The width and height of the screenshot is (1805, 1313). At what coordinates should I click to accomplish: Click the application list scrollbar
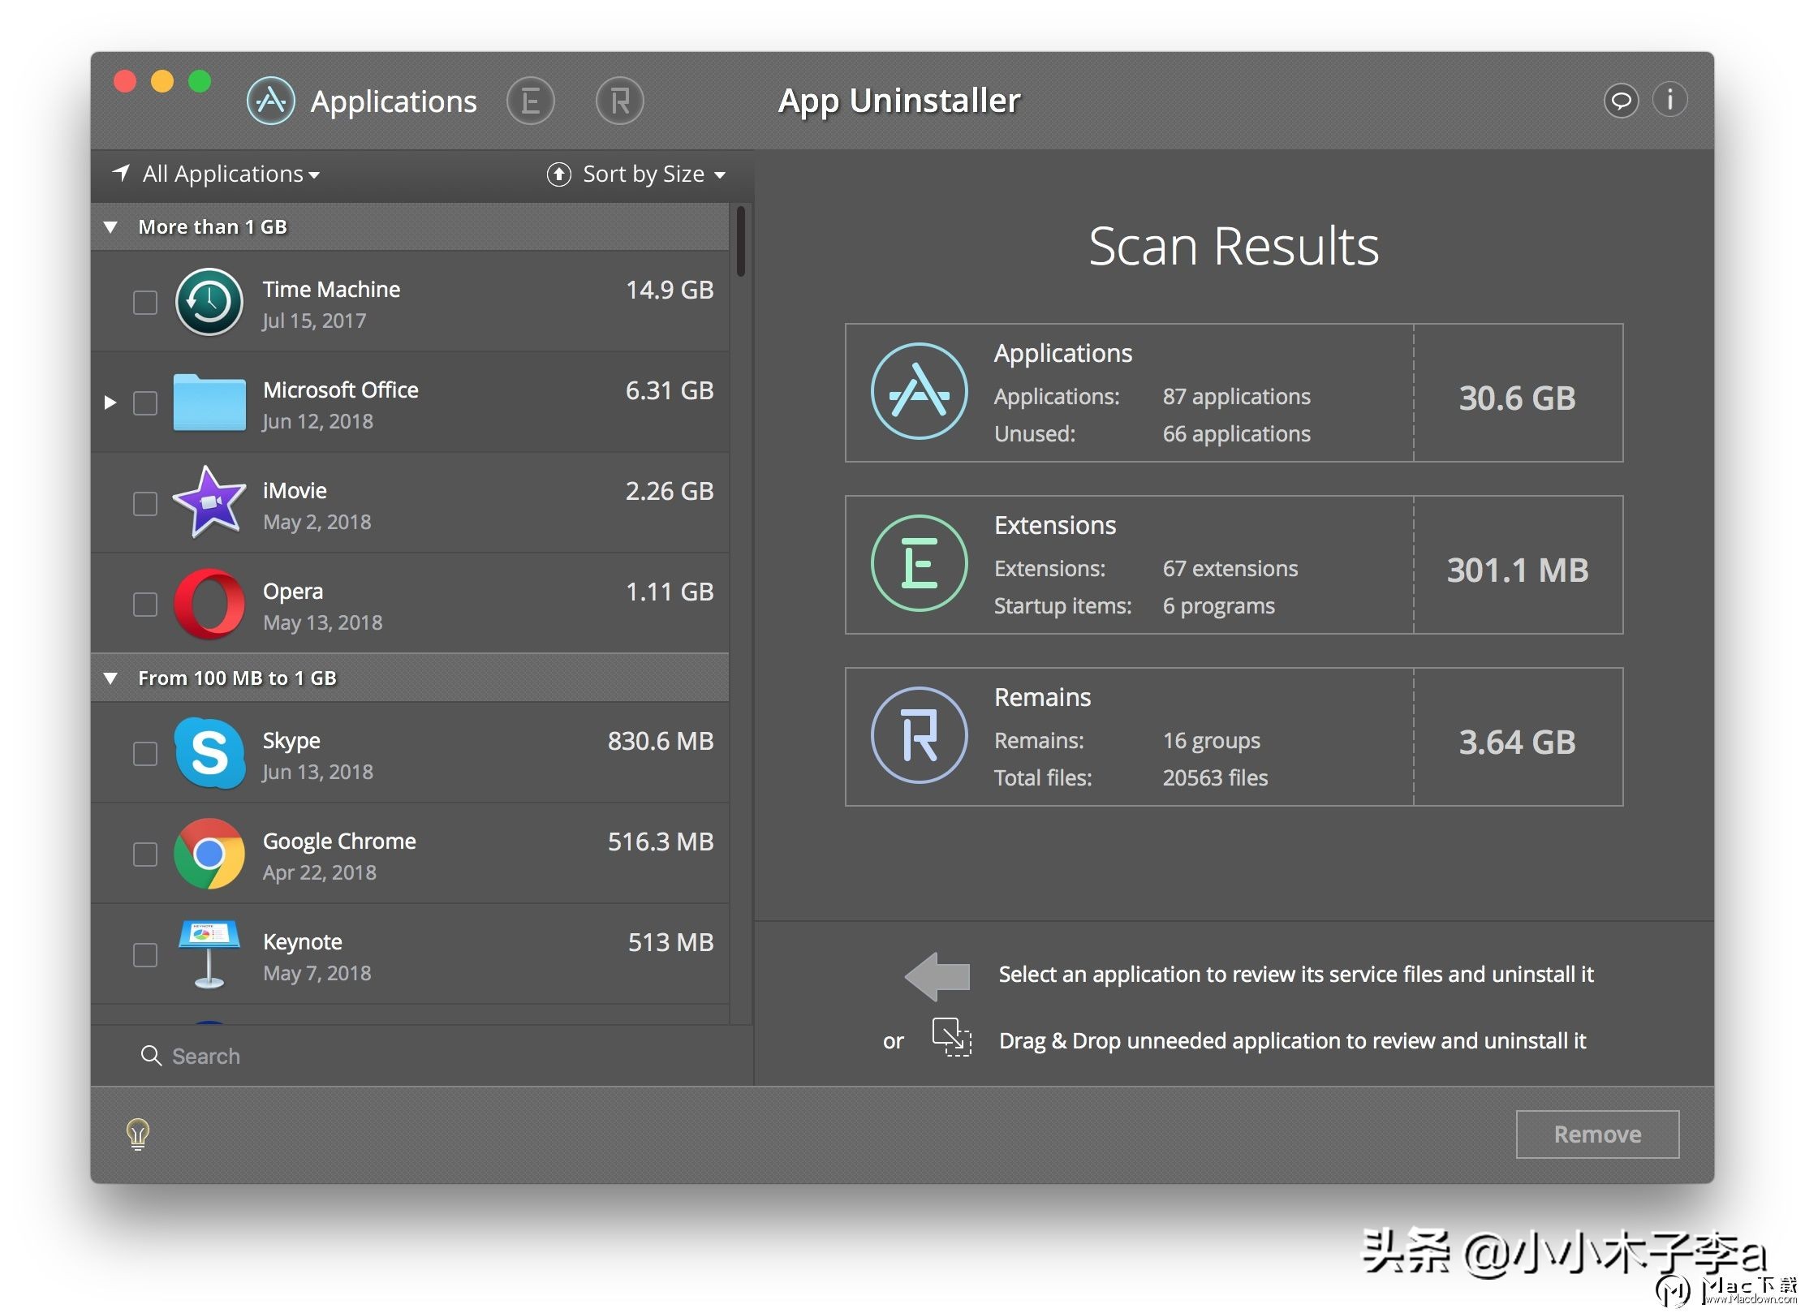click(x=740, y=241)
